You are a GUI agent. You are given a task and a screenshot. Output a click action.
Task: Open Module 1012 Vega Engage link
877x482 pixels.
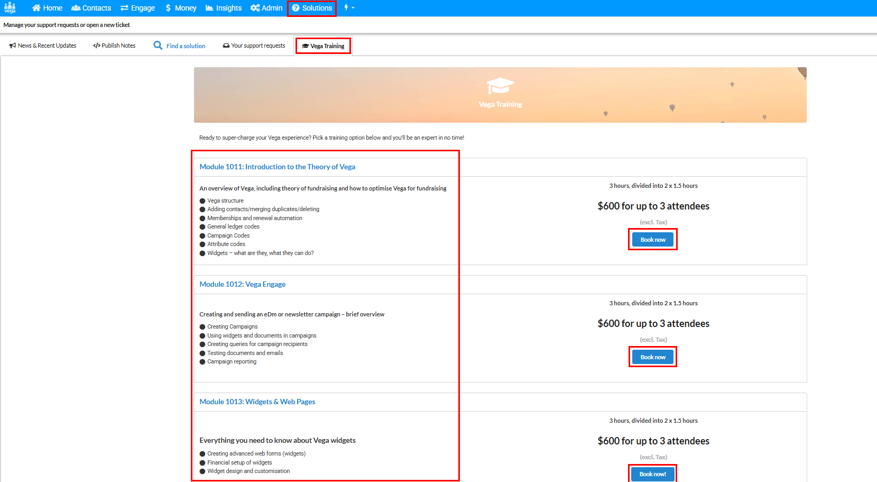(242, 284)
